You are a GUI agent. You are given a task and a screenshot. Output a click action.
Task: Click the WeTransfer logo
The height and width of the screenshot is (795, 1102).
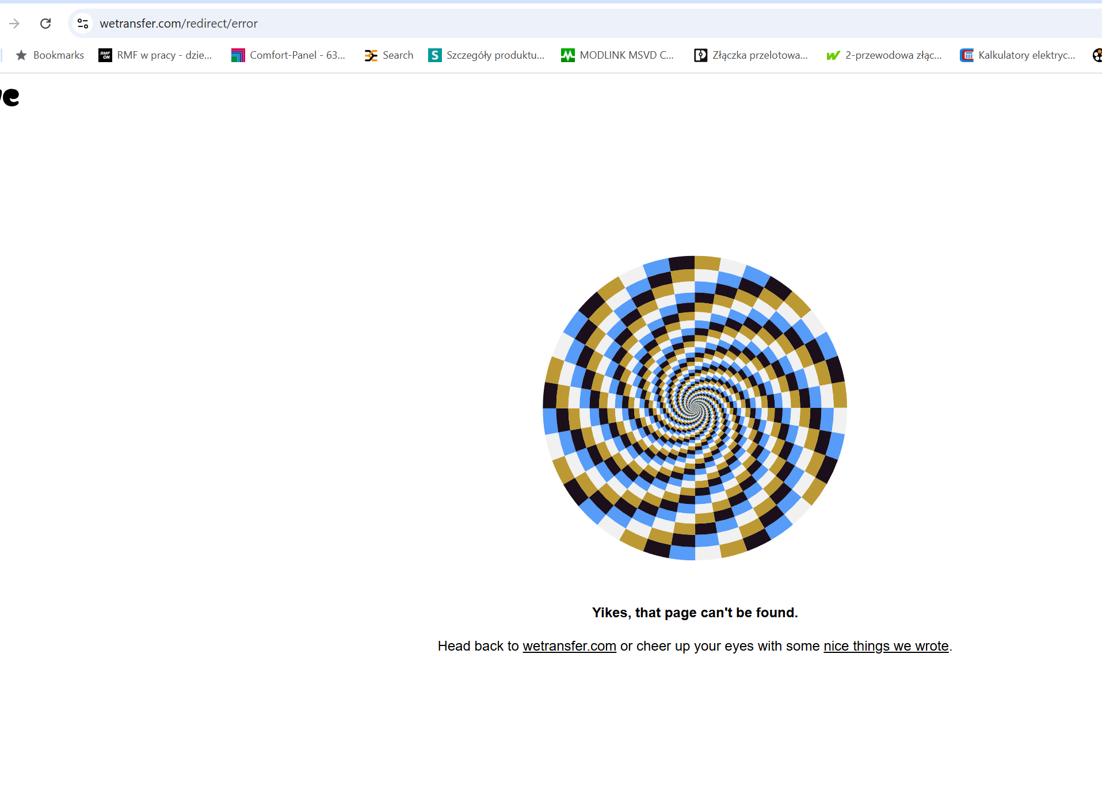pyautogui.click(x=10, y=97)
